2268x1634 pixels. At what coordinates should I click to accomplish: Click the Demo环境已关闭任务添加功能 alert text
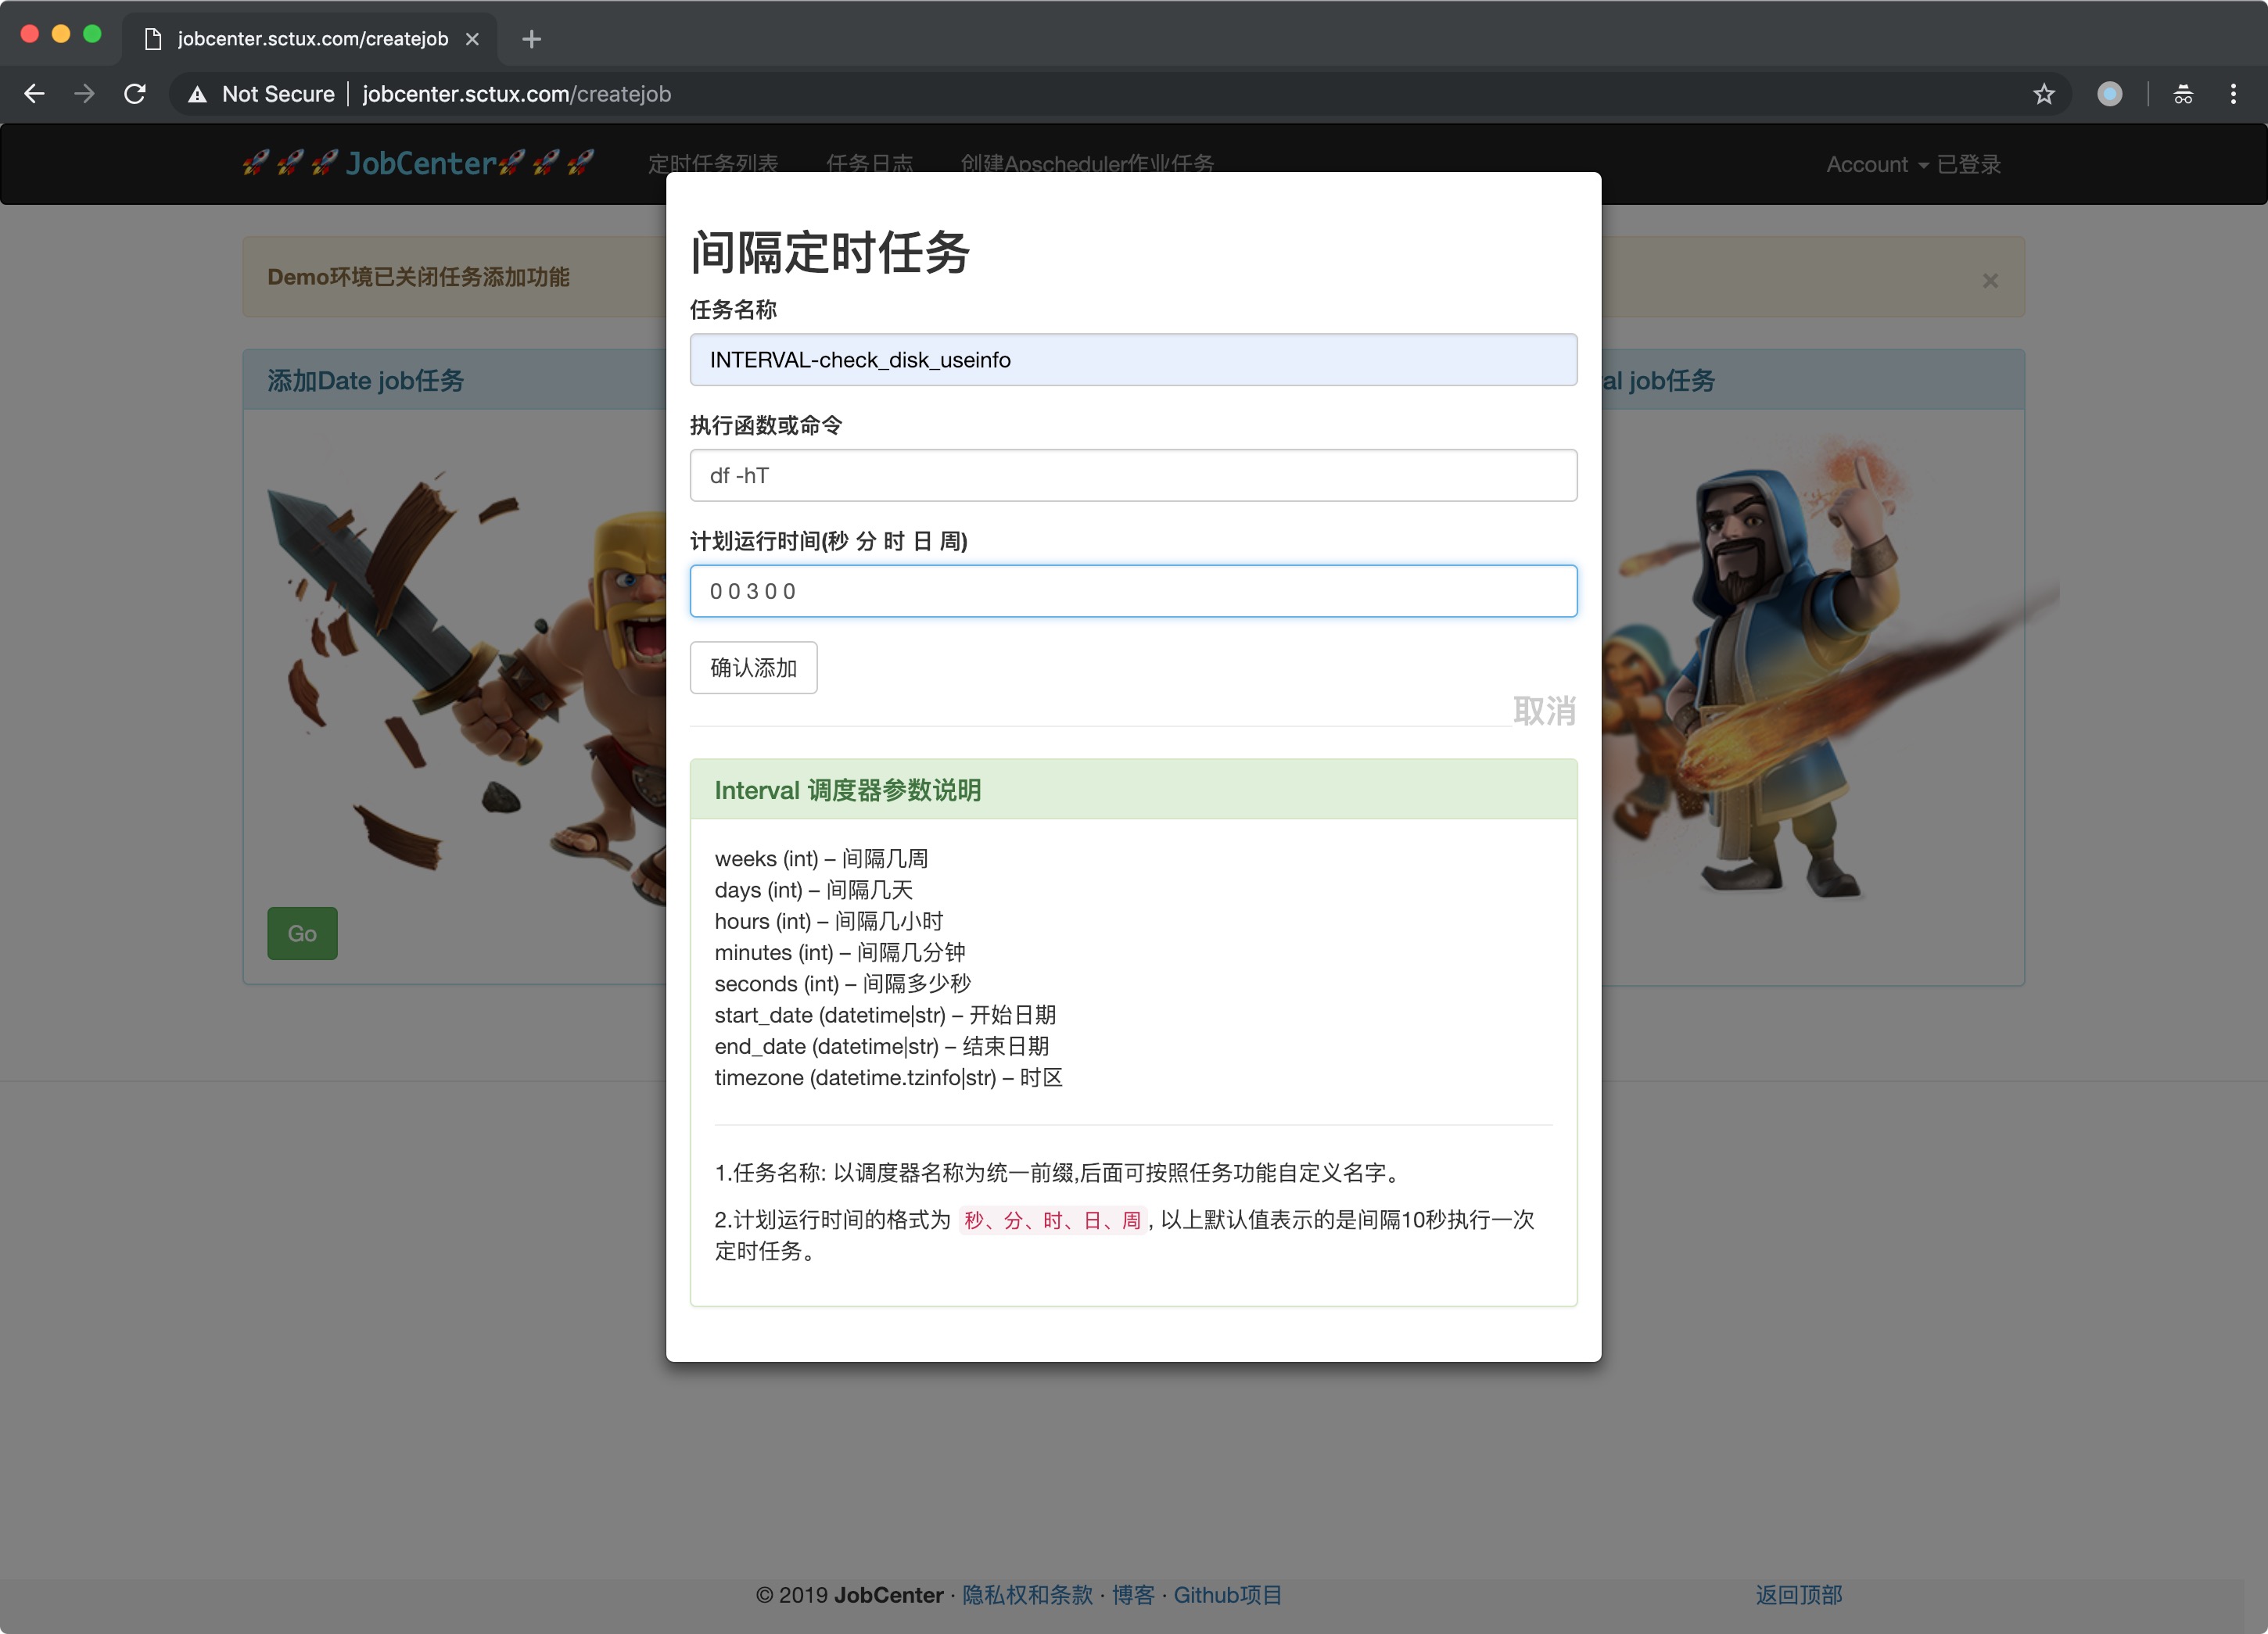(418, 277)
